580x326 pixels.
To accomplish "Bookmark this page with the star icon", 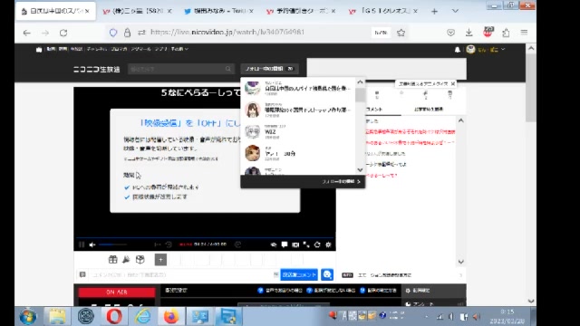I will pyautogui.click(x=401, y=33).
